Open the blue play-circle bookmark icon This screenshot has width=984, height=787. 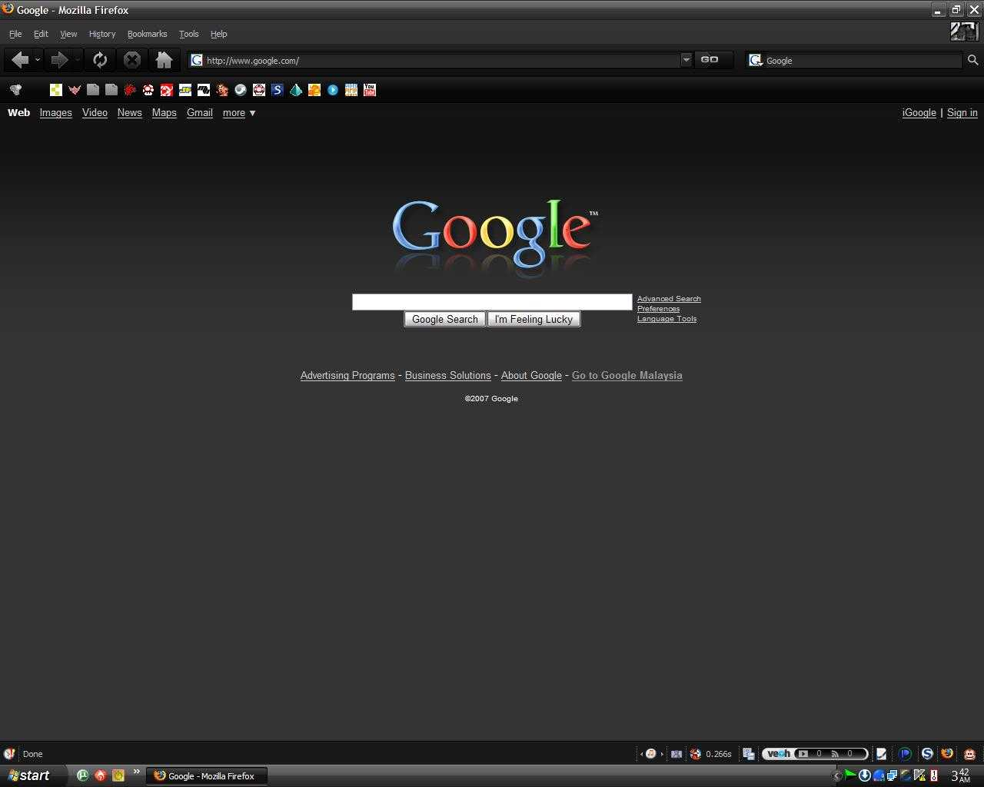click(x=333, y=90)
